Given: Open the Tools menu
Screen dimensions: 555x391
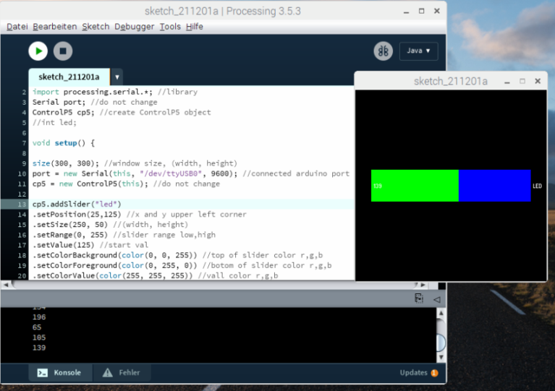Looking at the screenshot, I should 170,26.
